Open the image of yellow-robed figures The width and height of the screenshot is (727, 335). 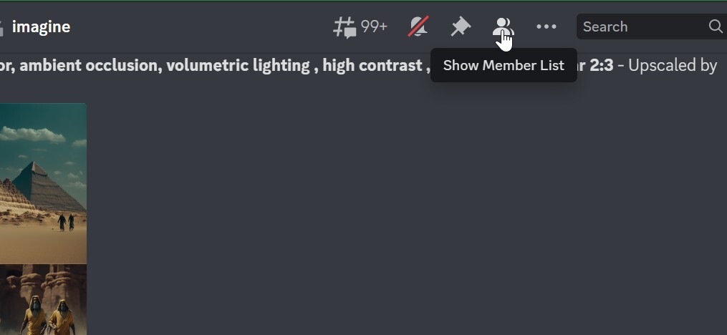[43, 299]
